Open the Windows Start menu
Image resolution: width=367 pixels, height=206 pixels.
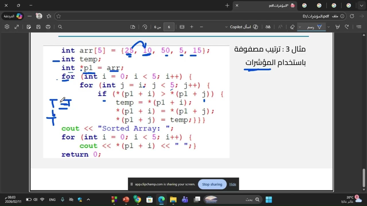[x=269, y=199]
